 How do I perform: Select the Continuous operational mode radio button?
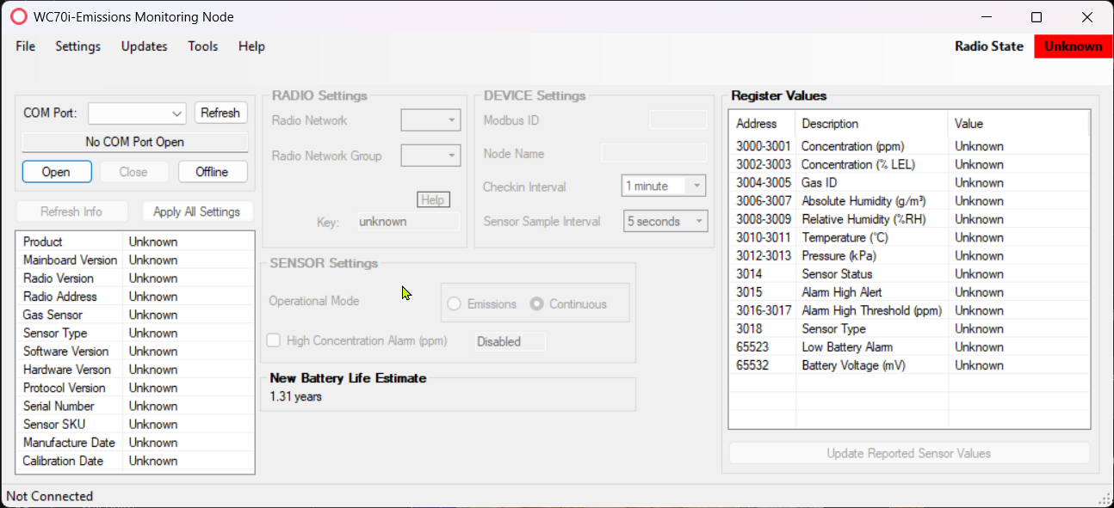click(x=536, y=304)
